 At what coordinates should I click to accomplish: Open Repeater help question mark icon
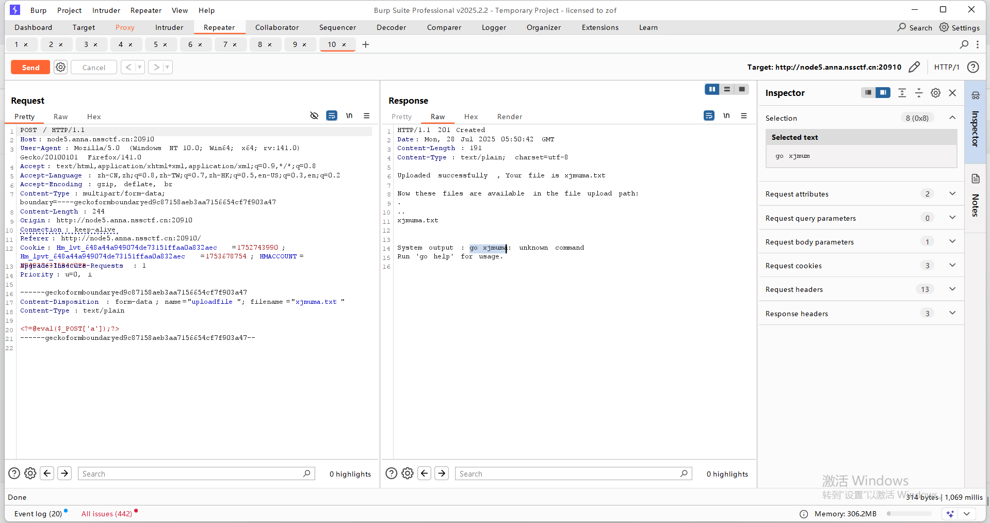(x=973, y=67)
